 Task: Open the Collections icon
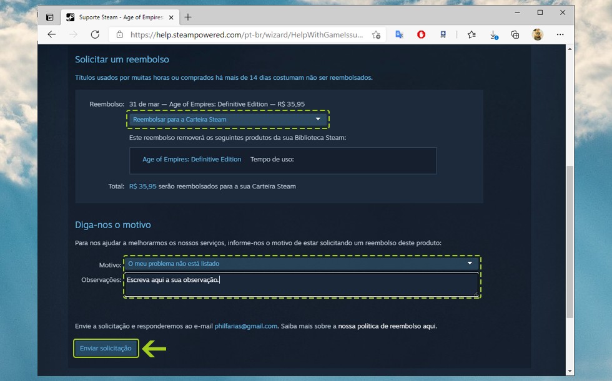[x=515, y=35]
